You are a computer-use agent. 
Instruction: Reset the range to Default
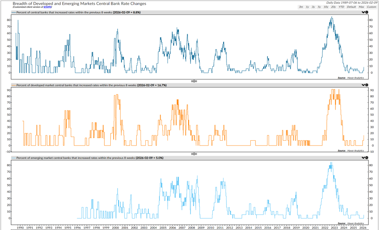click(x=351, y=7)
